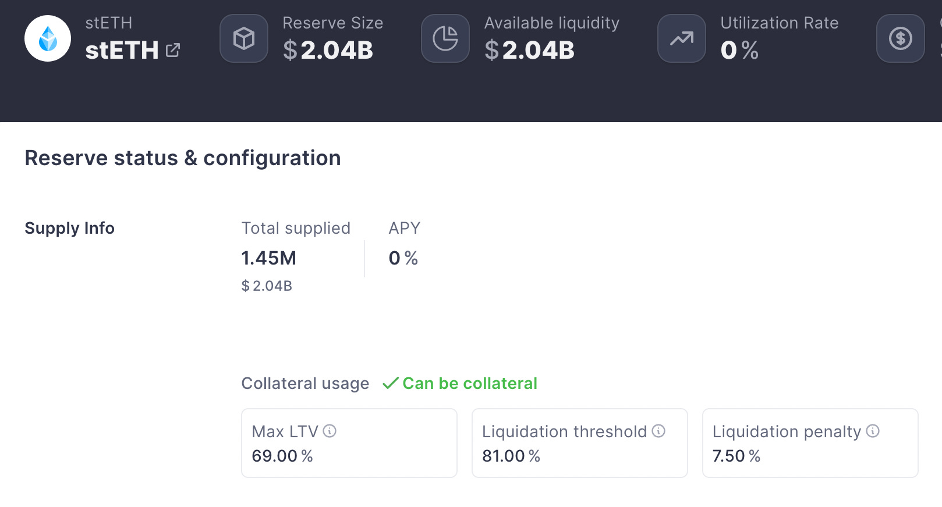Select the Liquidation penalty 7.50% value
The image size is (942, 507).
pos(736,456)
